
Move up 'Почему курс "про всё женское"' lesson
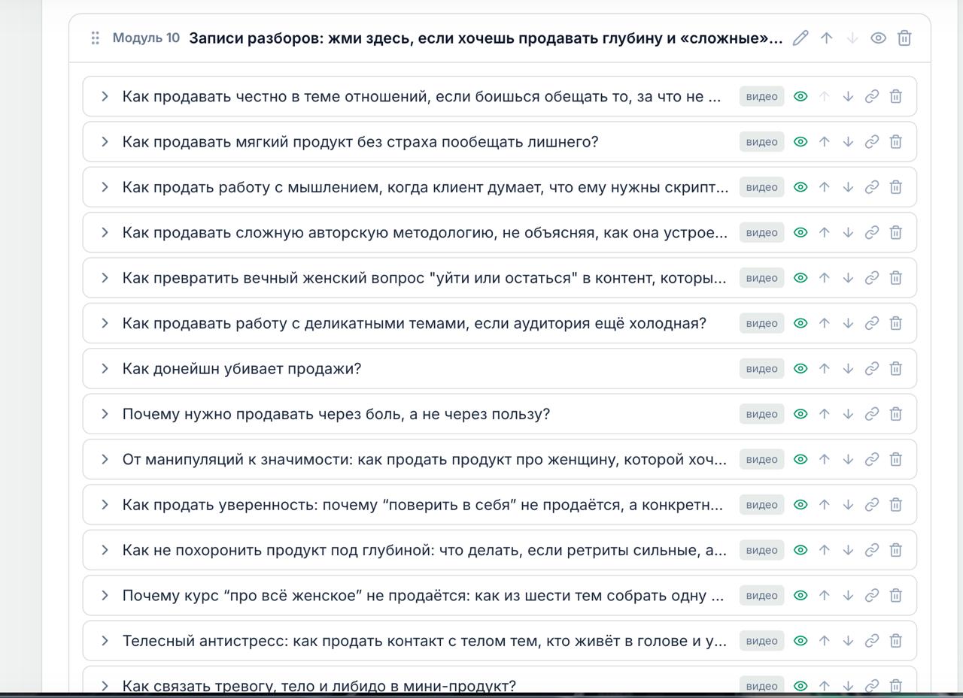coord(824,596)
